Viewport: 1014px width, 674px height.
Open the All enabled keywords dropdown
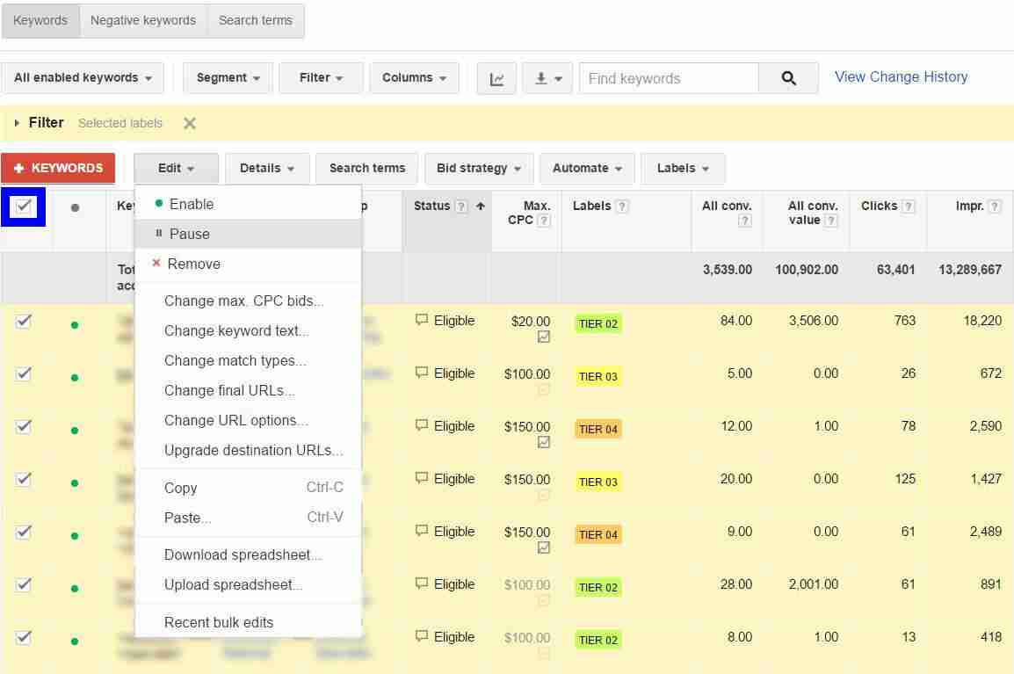[x=83, y=78]
